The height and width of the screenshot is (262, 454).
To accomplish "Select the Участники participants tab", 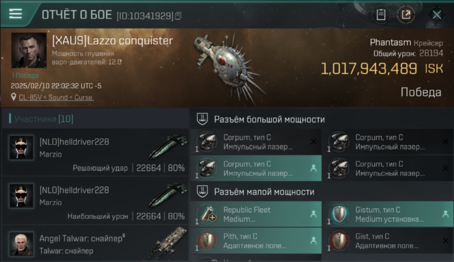I will 43,119.
